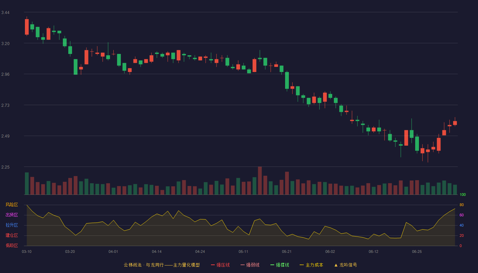Click the 云梯战法 主力量化模型 legend title
The width and height of the screenshot is (478, 273).
161,265
